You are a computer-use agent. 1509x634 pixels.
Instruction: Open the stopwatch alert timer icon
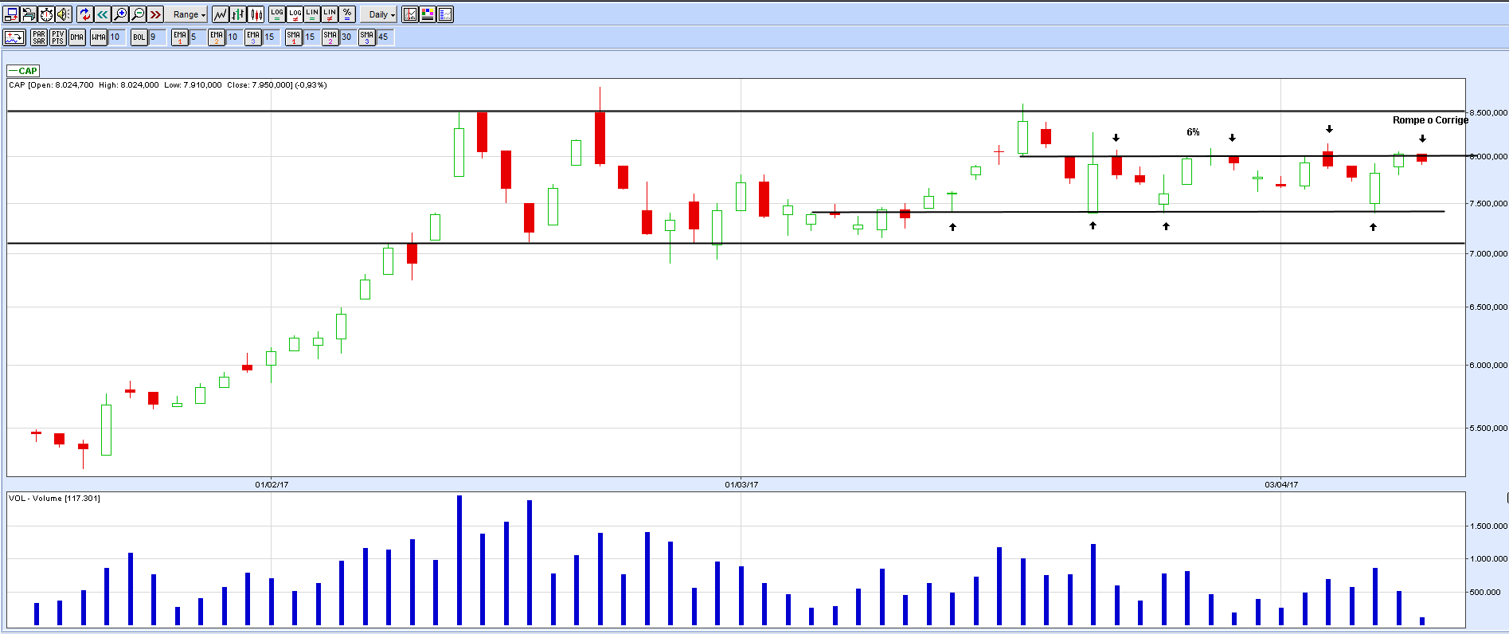pos(46,14)
